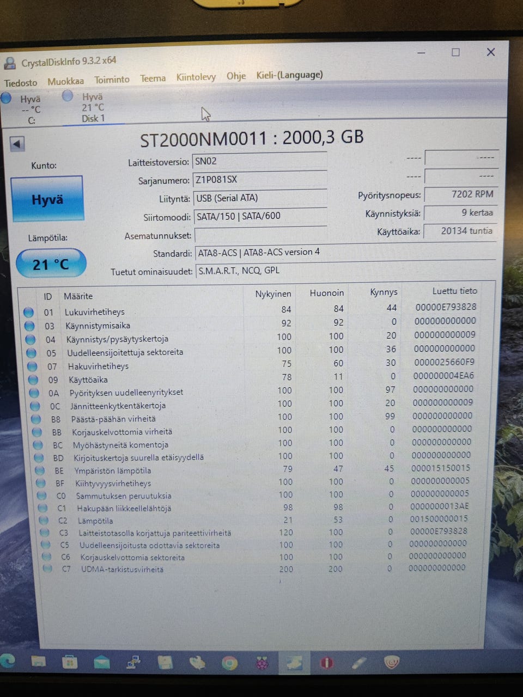This screenshot has width=523, height=697.
Task: Select the Hakupään liikkeellelähtöjä attribute name
Action: click(124, 509)
